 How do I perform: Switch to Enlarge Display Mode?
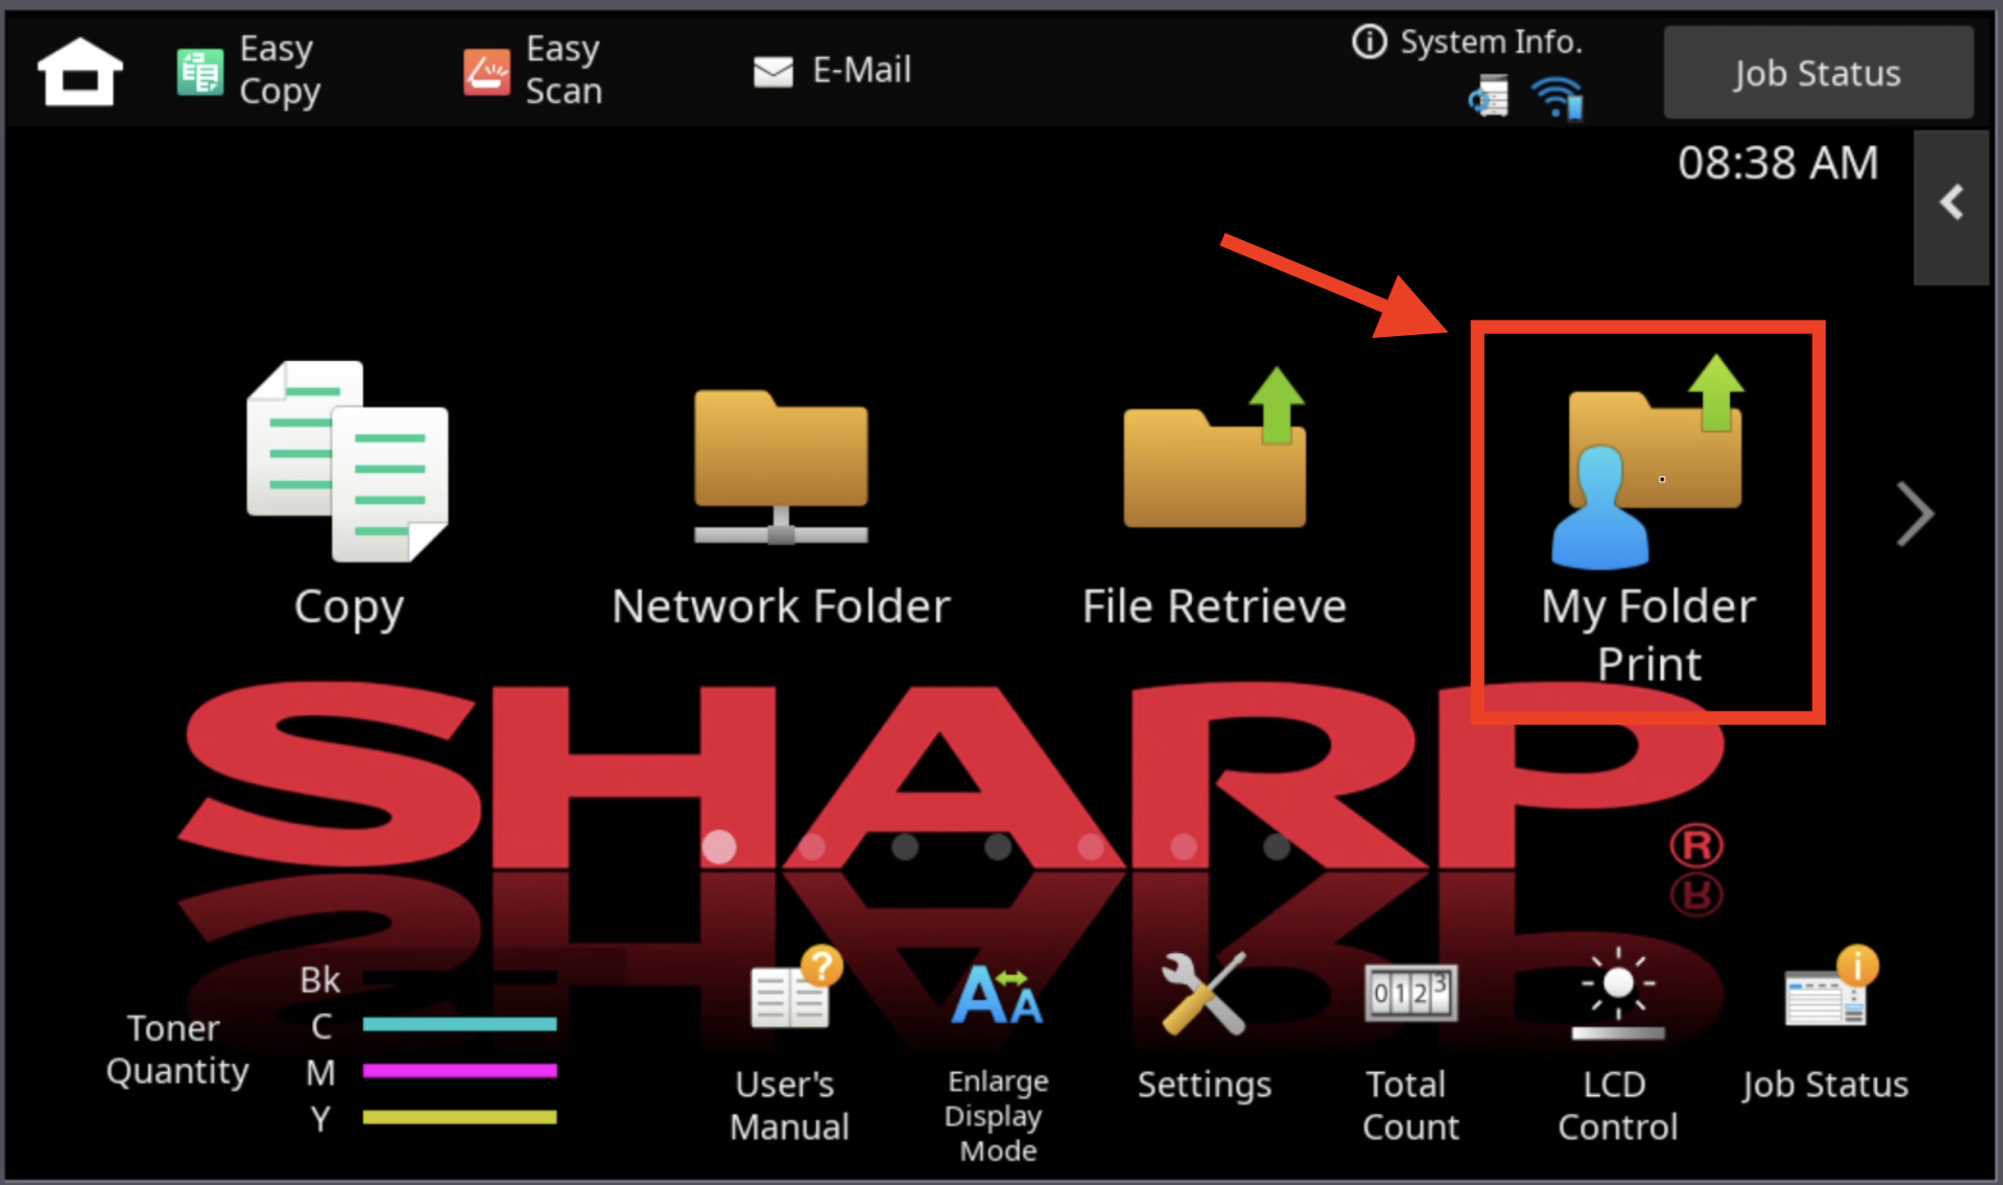[998, 1064]
